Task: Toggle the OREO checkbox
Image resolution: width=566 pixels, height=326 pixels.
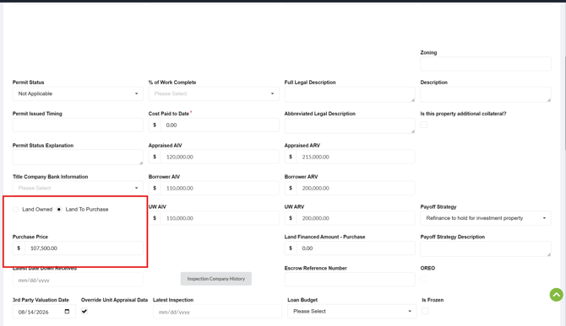Action: point(424,279)
